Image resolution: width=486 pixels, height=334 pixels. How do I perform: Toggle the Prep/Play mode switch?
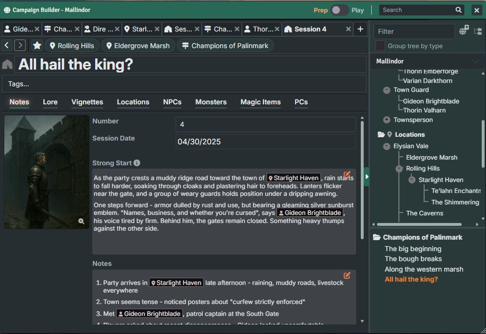coord(340,10)
